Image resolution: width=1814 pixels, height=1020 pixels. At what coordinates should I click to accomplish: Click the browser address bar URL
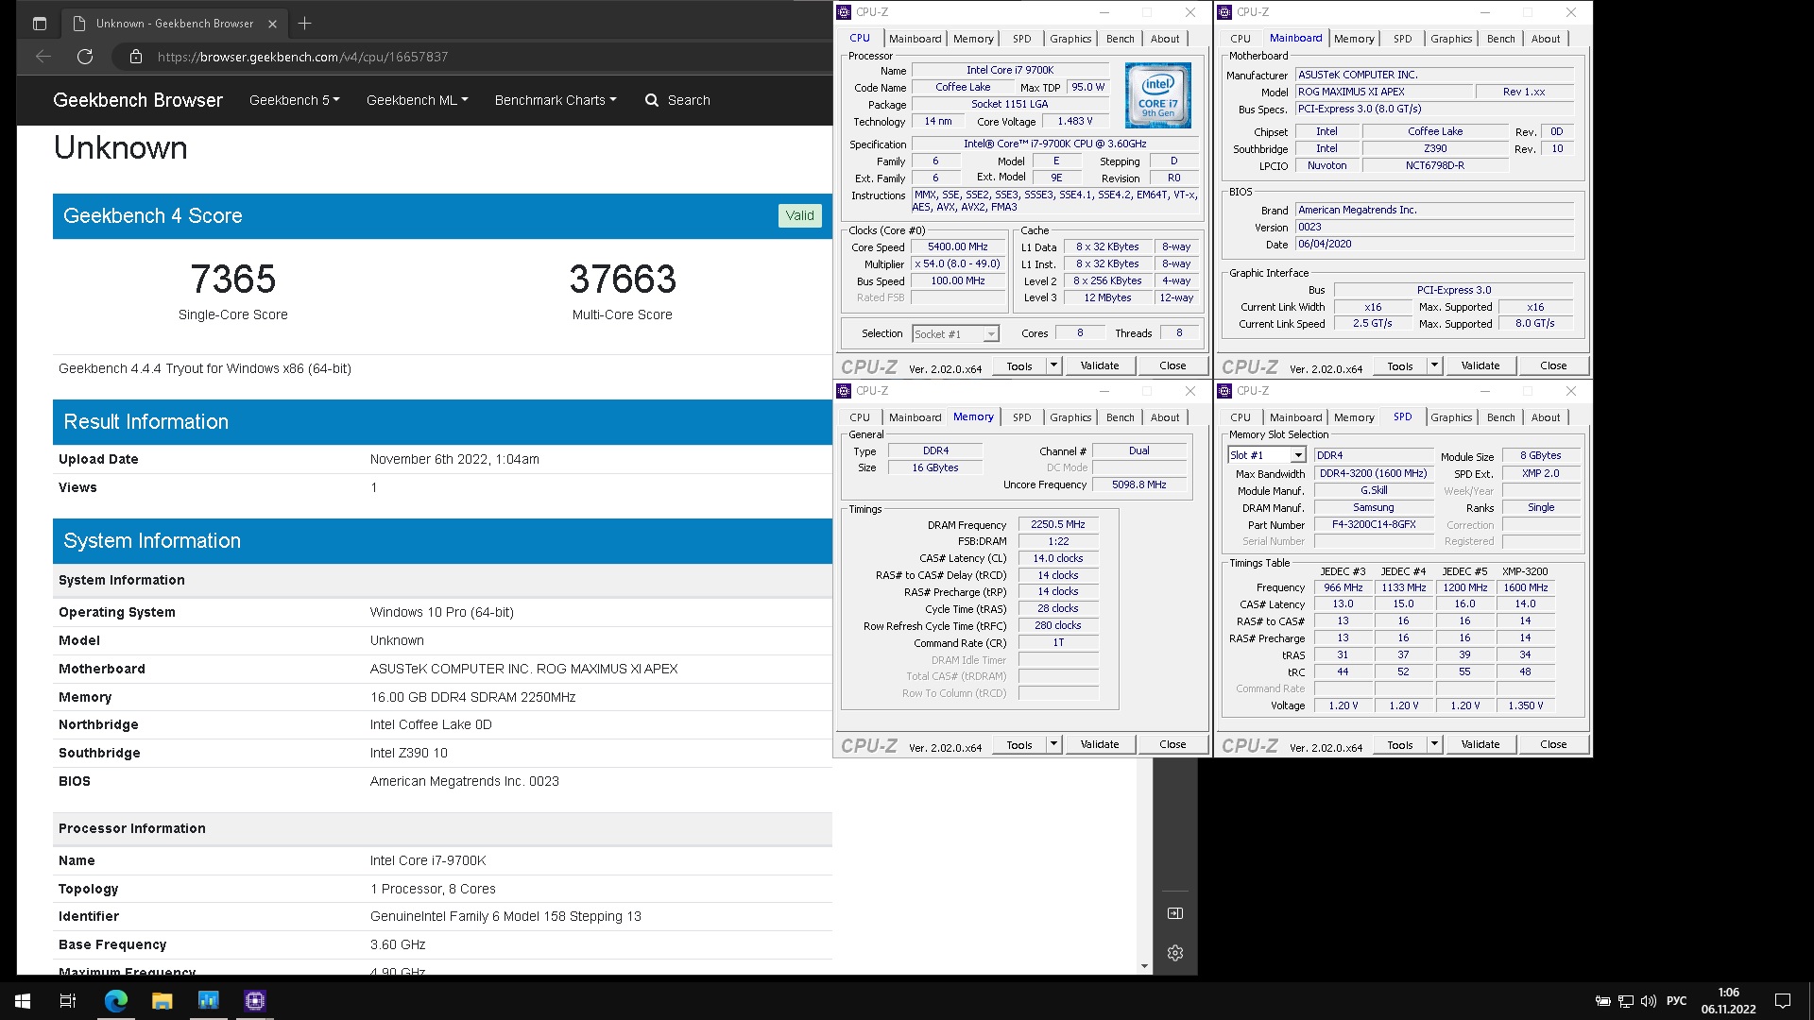(x=302, y=57)
